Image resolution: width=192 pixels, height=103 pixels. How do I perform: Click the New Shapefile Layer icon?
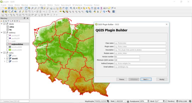coord(9,12)
